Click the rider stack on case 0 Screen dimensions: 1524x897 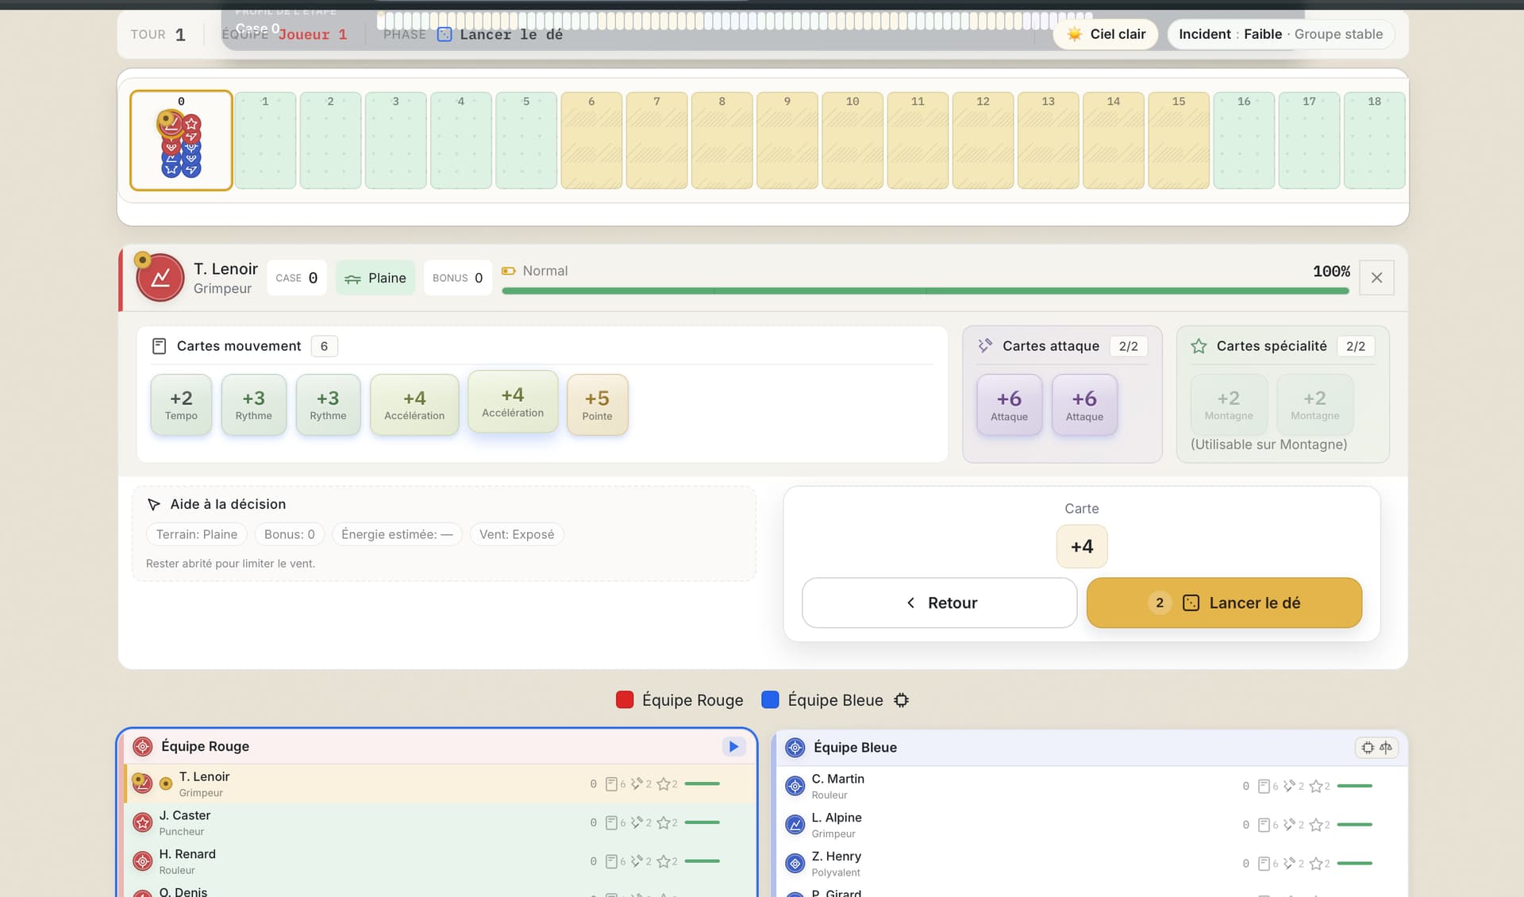click(181, 143)
